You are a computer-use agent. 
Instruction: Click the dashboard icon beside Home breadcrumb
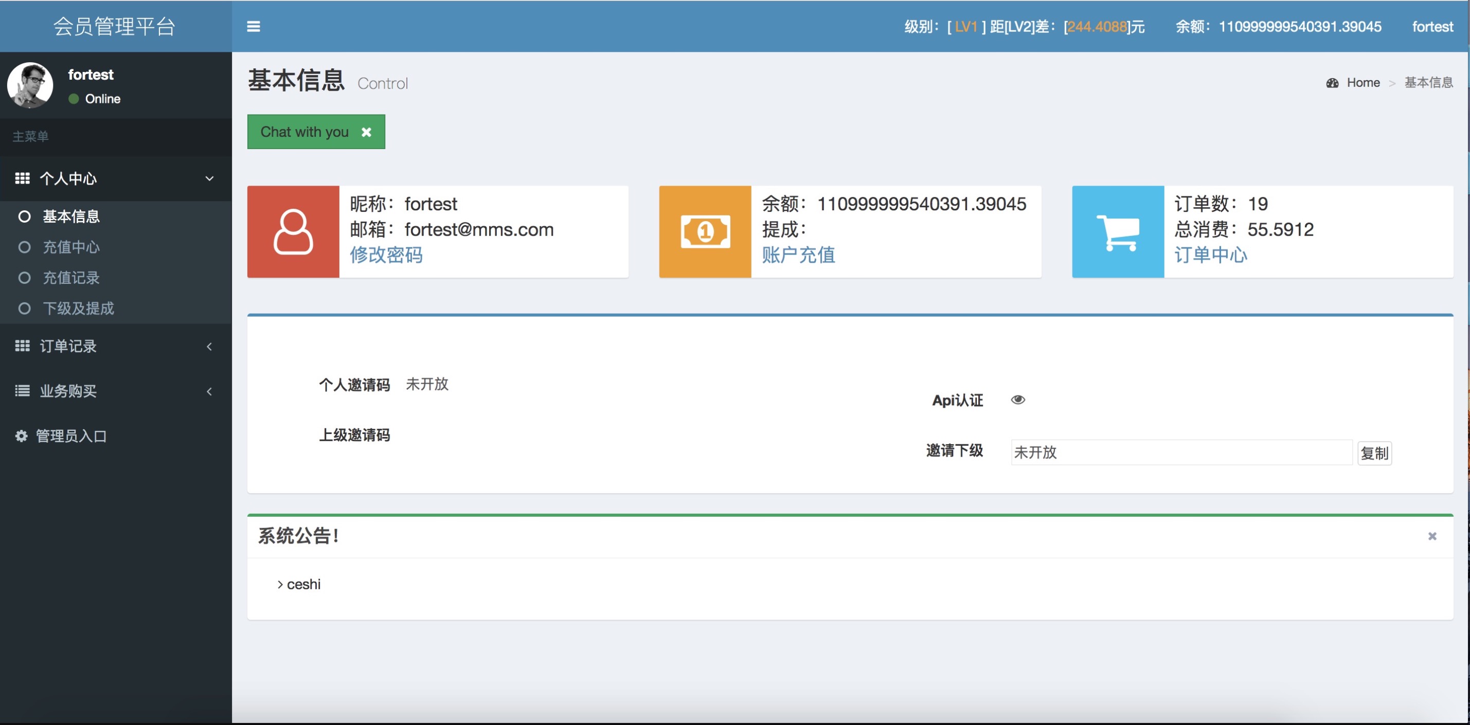click(1333, 83)
